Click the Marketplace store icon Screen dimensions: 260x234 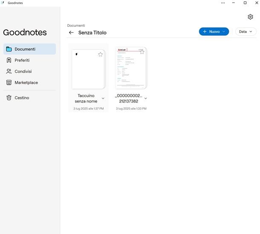tap(9, 83)
